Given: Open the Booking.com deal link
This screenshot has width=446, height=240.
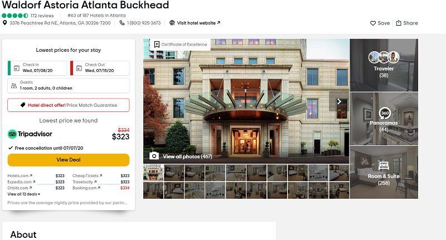Looking at the screenshot, I should coord(86,188).
